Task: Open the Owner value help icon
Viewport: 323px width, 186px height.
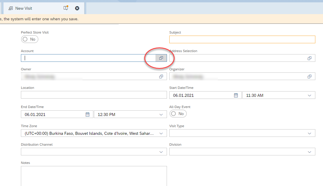Action: (x=161, y=77)
